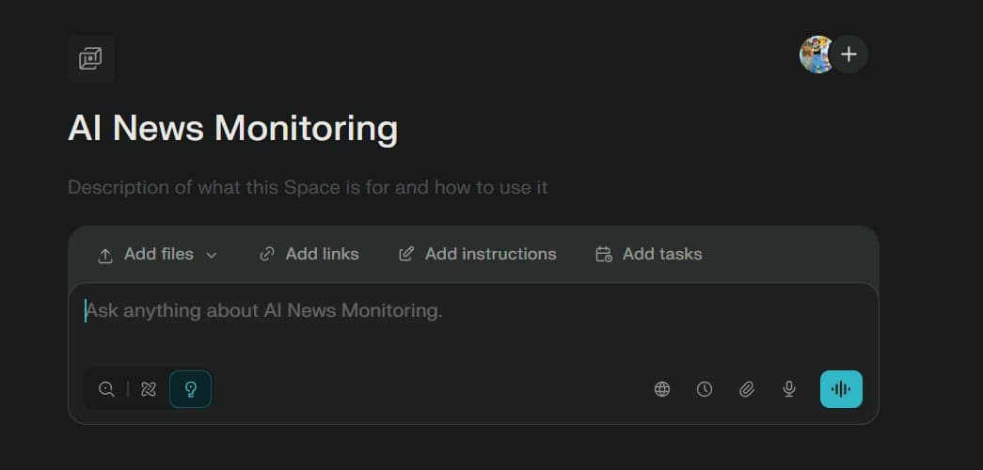Expand the Add files dropdown chevron
Screen dimensions: 983x470
[212, 255]
